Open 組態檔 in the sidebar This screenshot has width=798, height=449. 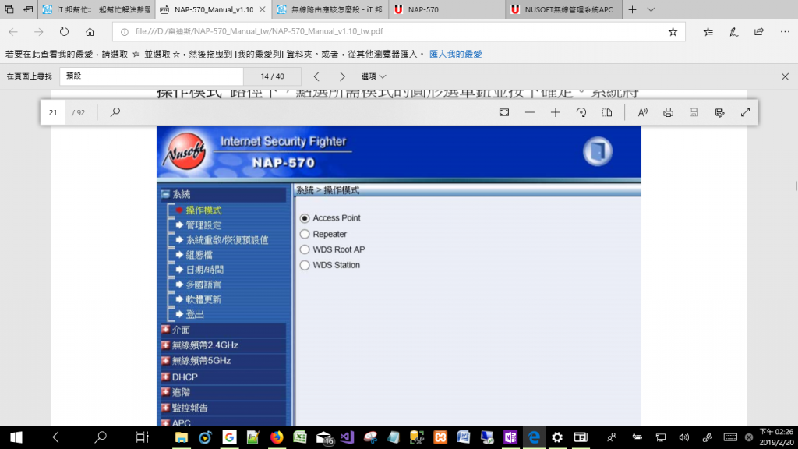pos(199,255)
